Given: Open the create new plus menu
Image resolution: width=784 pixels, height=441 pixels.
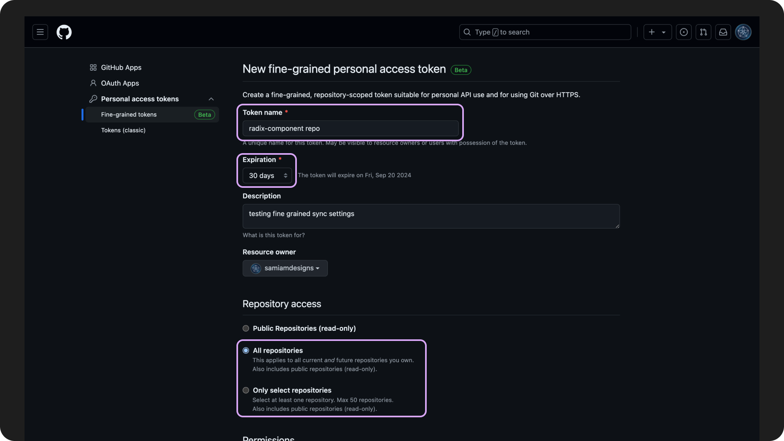Looking at the screenshot, I should click(652, 32).
